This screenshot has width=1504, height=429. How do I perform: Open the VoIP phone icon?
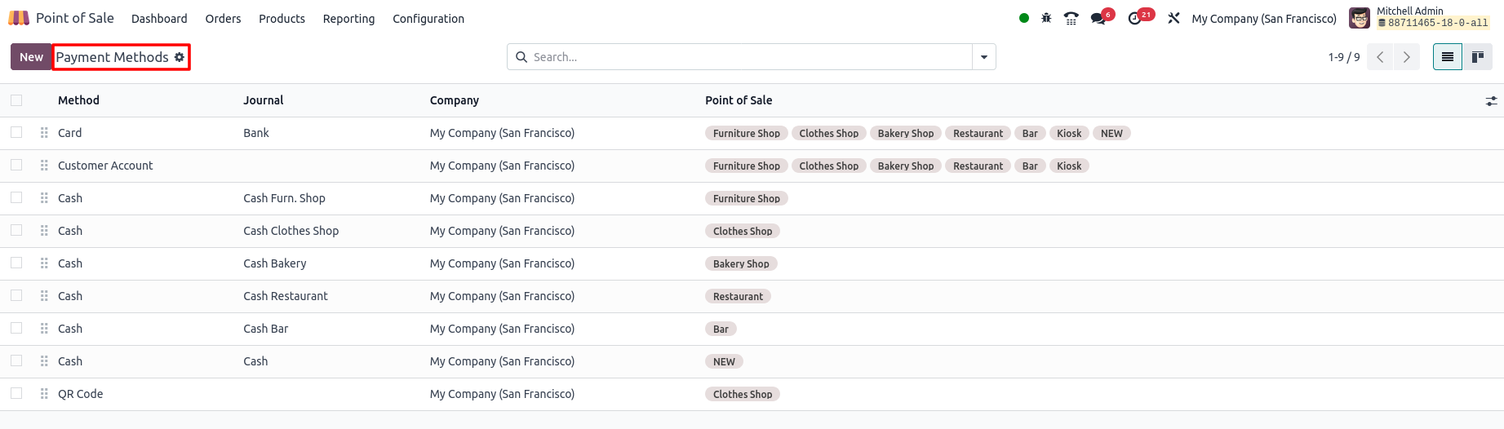click(x=1071, y=18)
